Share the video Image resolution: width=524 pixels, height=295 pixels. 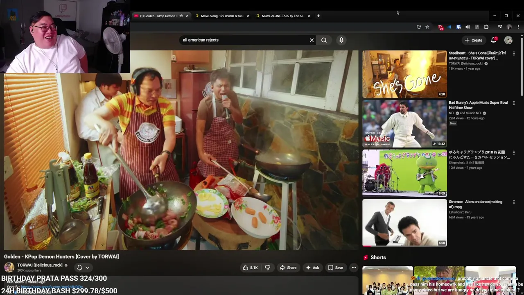coord(288,268)
